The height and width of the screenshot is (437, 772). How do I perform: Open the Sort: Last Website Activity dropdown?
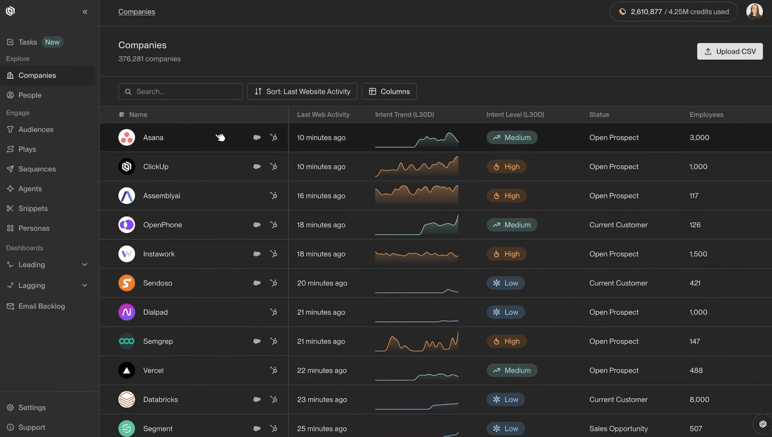[302, 91]
